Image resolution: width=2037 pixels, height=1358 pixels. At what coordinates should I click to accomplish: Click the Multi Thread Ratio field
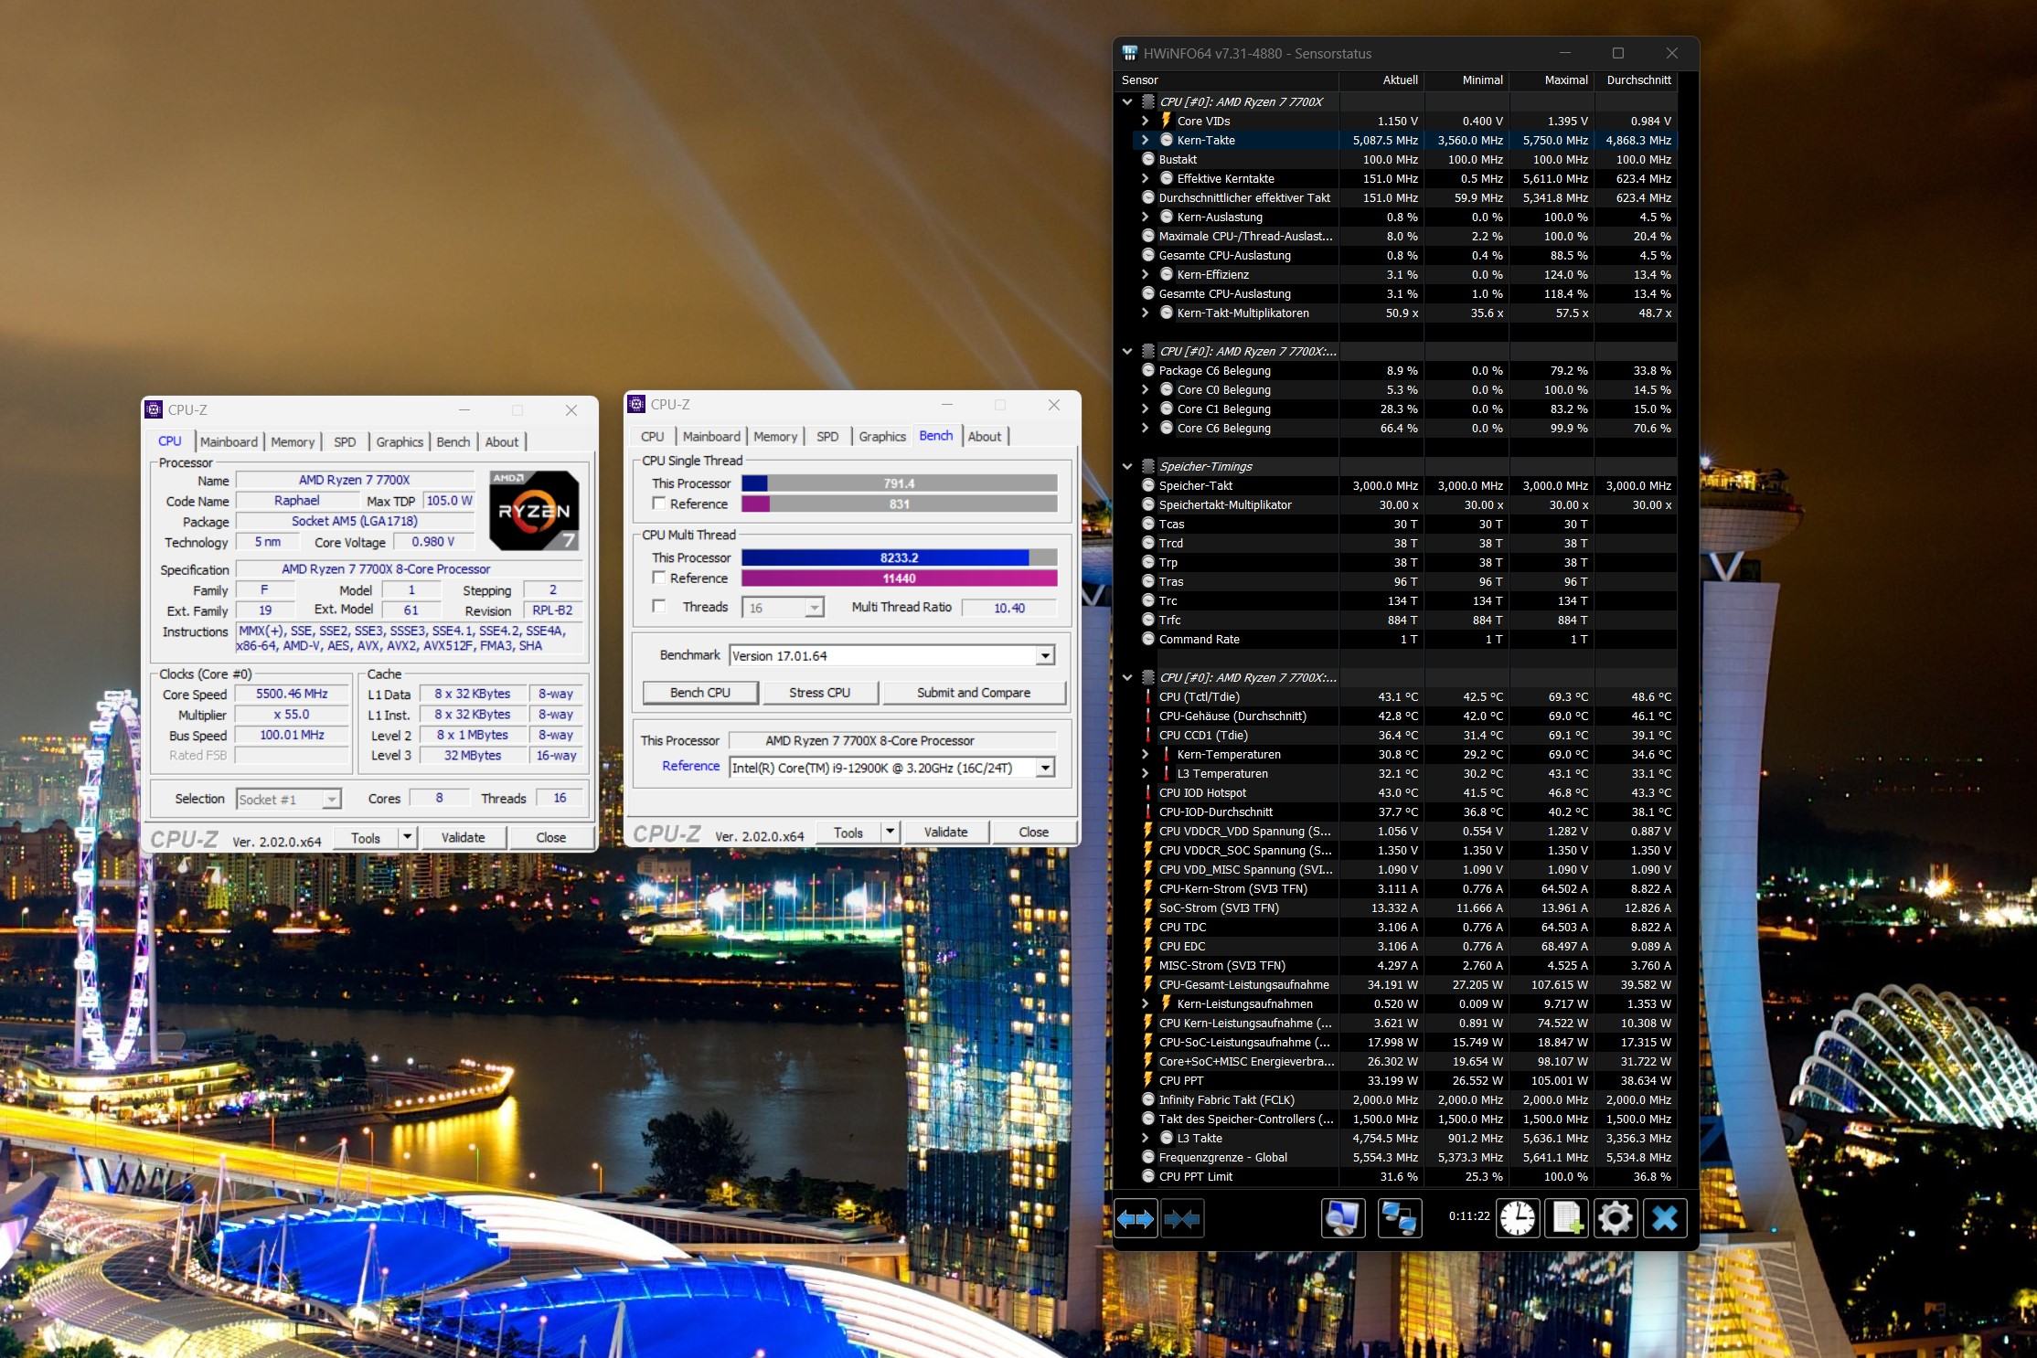pos(1009,608)
